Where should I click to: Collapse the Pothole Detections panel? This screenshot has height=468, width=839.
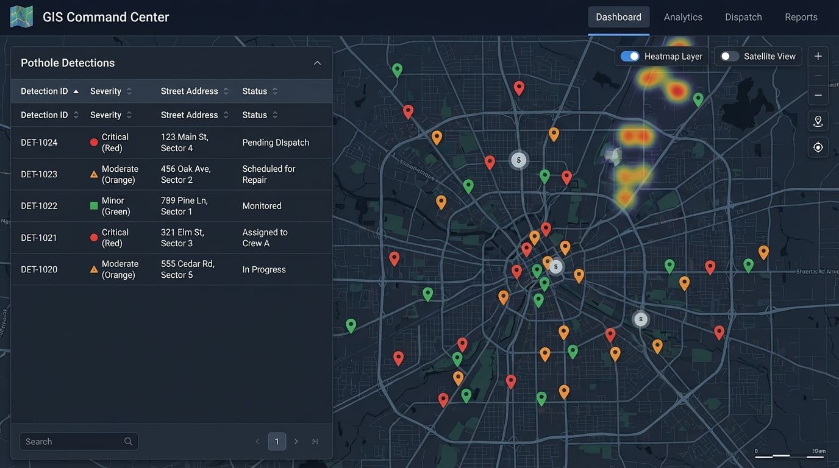(317, 62)
